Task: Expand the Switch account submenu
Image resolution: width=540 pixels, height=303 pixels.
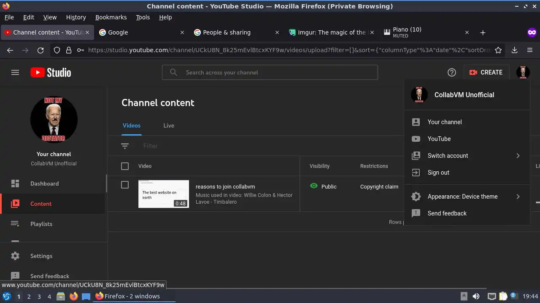Action: point(467,156)
